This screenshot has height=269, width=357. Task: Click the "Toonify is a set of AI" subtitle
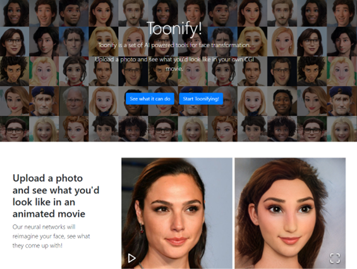pos(174,45)
